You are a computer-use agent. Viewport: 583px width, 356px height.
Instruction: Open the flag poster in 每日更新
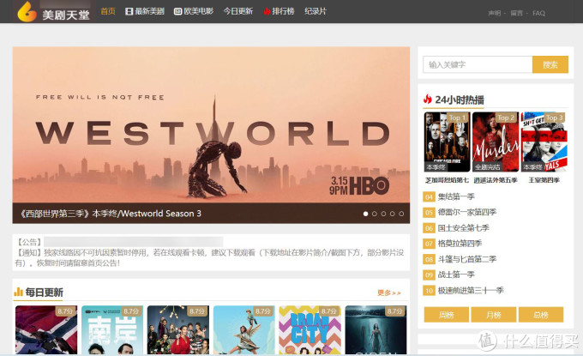(46, 330)
